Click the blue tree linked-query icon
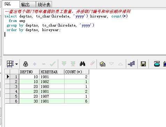The image size is (166, 127). (131, 64)
